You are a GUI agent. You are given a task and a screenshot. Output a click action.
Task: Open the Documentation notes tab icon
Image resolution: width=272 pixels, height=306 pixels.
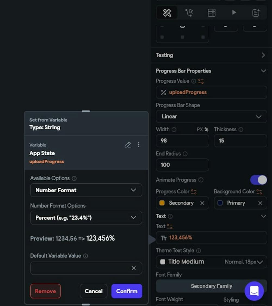coord(256,13)
